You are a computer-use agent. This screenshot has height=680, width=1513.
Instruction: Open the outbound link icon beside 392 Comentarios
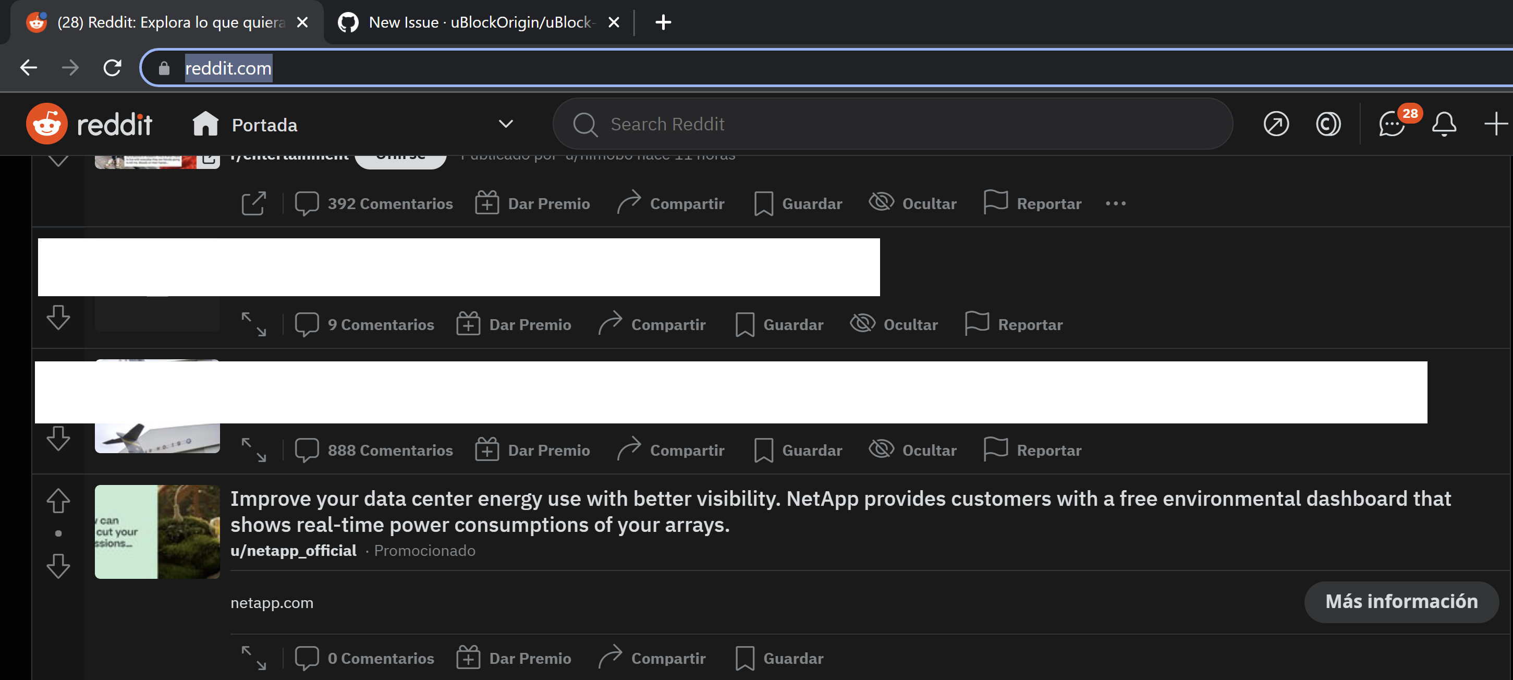coord(254,203)
